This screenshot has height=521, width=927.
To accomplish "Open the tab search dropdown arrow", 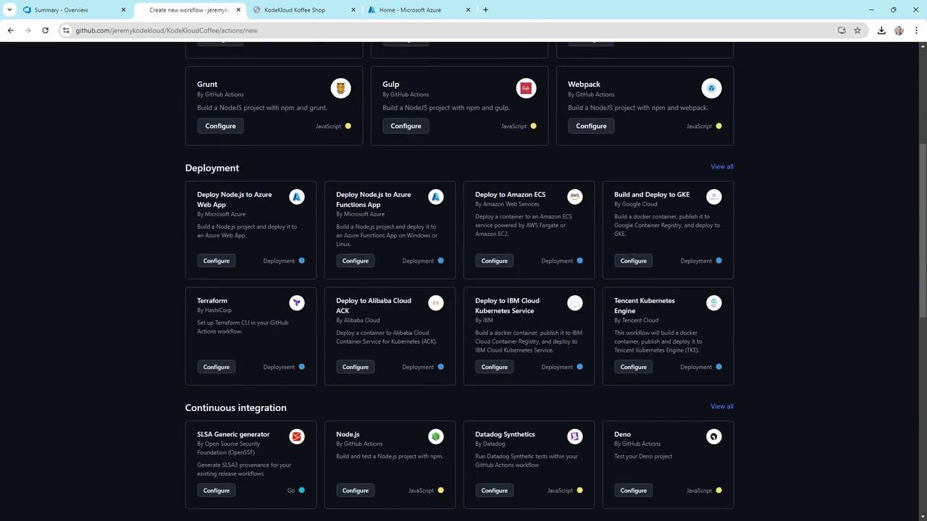I will (9, 10).
